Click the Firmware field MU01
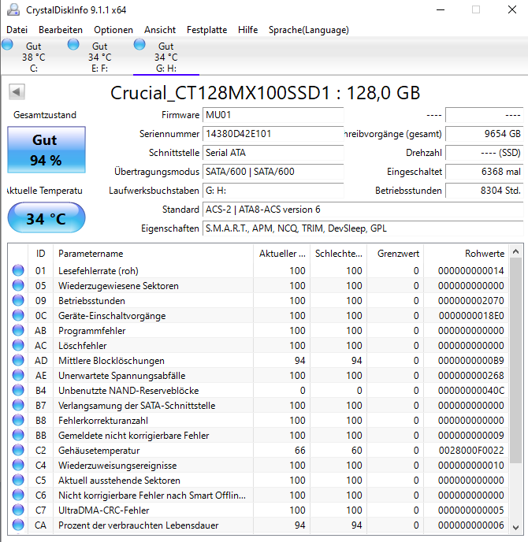 pos(273,115)
